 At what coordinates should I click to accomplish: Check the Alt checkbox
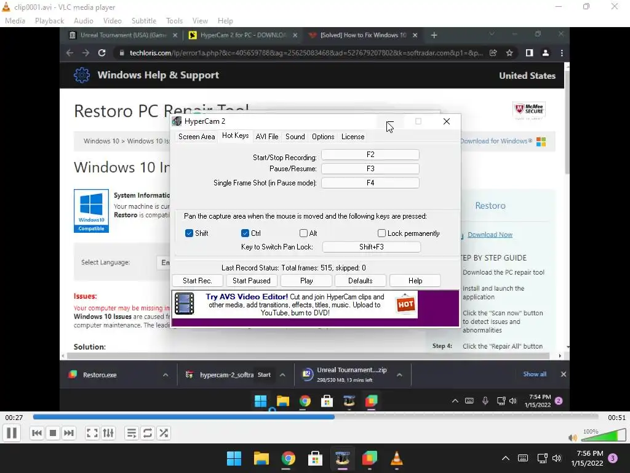(x=303, y=233)
